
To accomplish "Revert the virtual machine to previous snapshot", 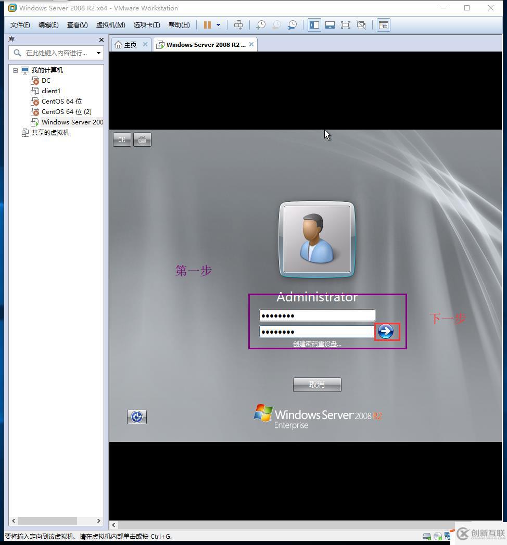I will (x=276, y=25).
